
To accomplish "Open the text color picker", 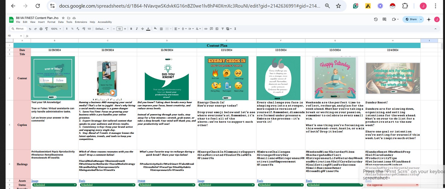I will (x=148, y=29).
